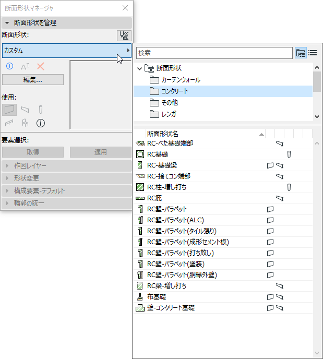Click the add new profile plus icon

[x=9, y=66]
